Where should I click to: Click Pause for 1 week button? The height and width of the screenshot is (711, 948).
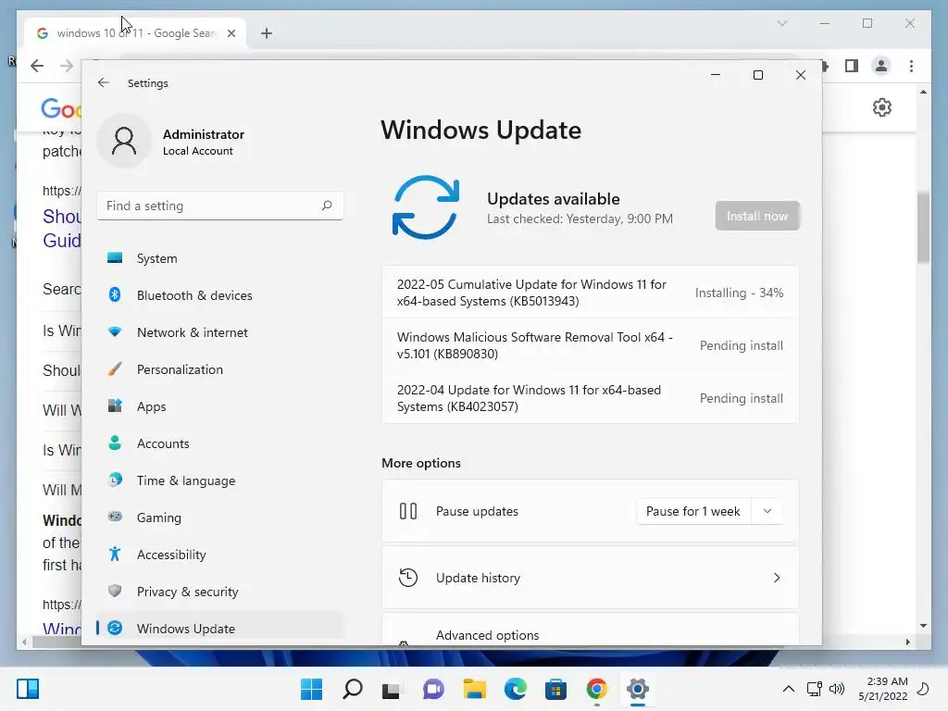coord(693,511)
